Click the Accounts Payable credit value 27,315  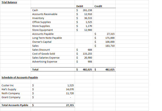click(x=111, y=34)
